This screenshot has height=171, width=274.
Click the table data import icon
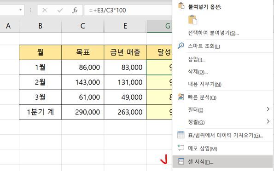pos(181,135)
